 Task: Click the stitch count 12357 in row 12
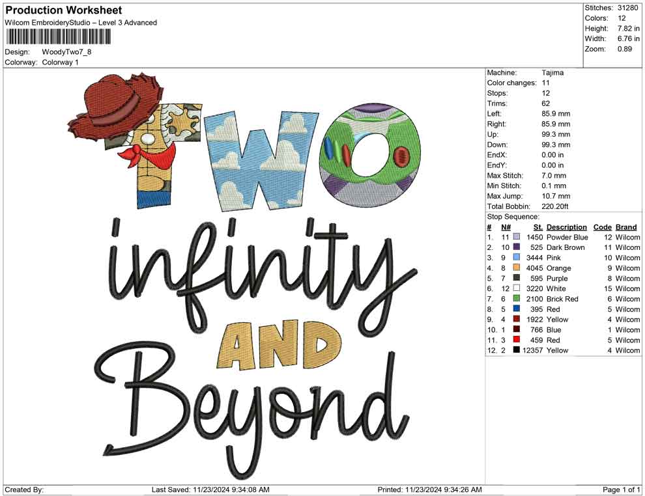point(533,350)
